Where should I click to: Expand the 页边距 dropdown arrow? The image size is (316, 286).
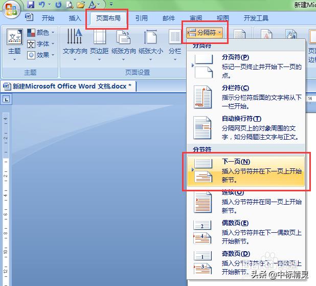coord(99,59)
